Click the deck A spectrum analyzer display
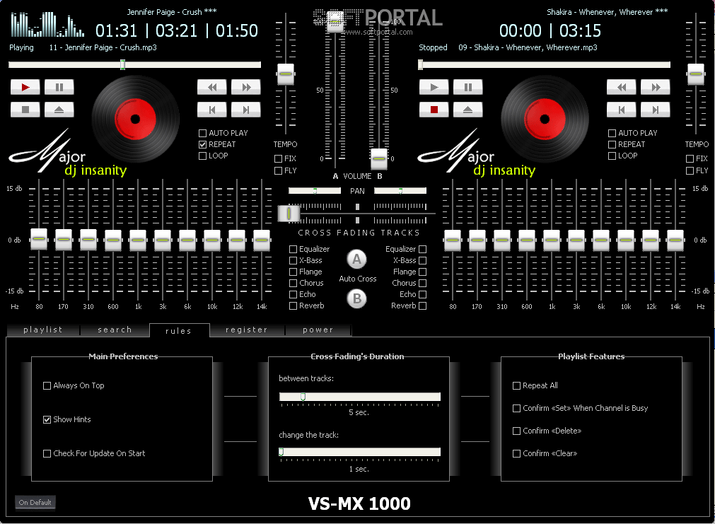The image size is (715, 524). [47, 25]
